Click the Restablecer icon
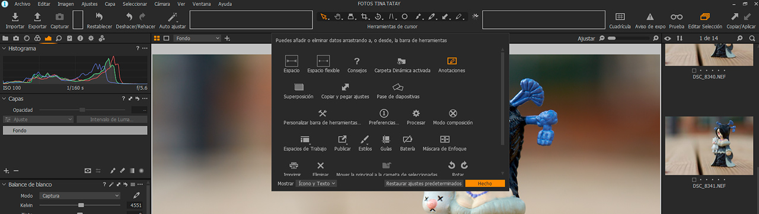Image resolution: width=759 pixels, height=214 pixels. point(99,17)
